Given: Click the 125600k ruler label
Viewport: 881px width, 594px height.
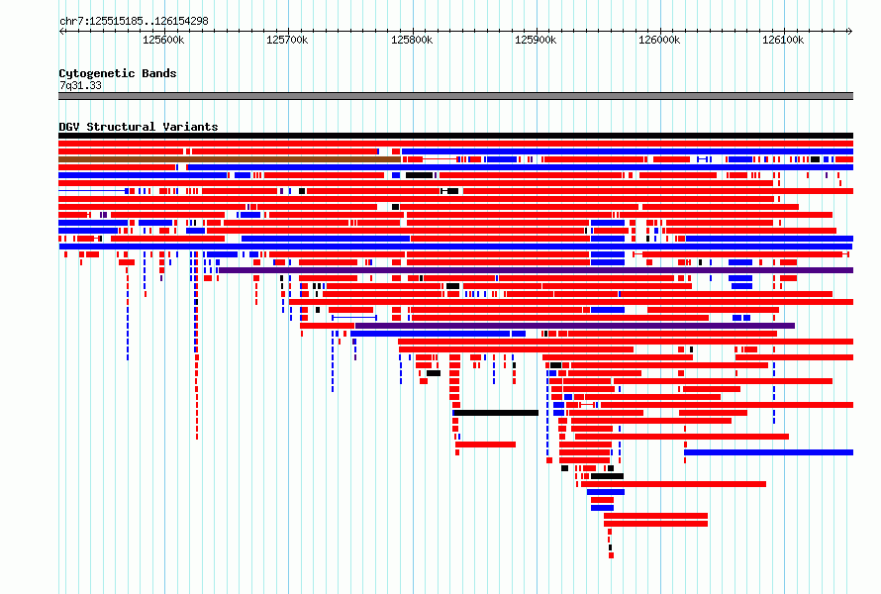Looking at the screenshot, I should [x=163, y=40].
